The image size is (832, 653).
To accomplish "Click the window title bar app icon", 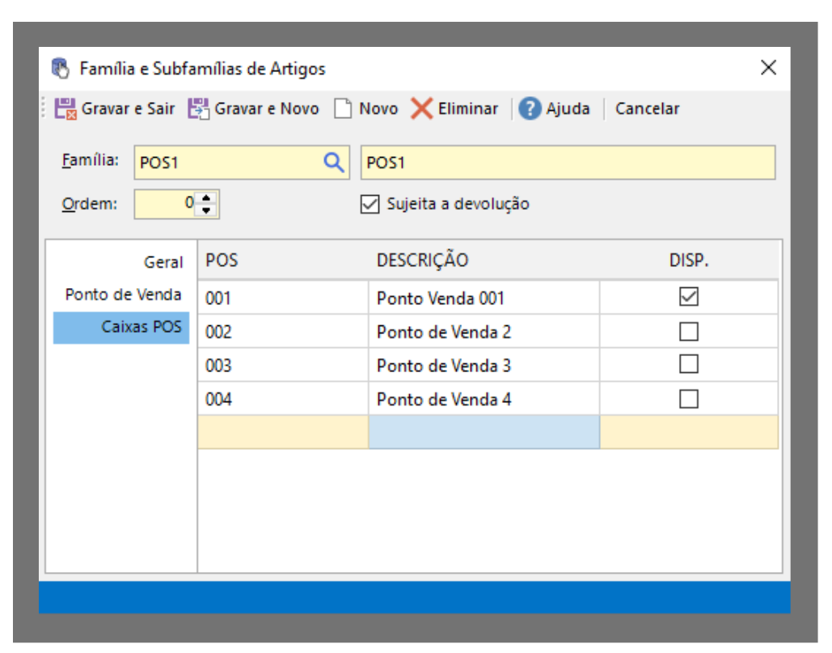I will [61, 68].
